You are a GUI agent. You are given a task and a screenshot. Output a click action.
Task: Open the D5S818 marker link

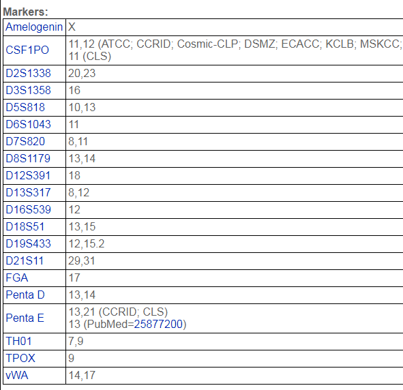[25, 108]
